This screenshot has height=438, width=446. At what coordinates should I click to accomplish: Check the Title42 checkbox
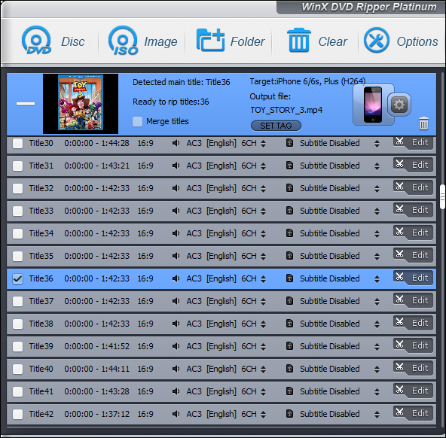pyautogui.click(x=18, y=415)
